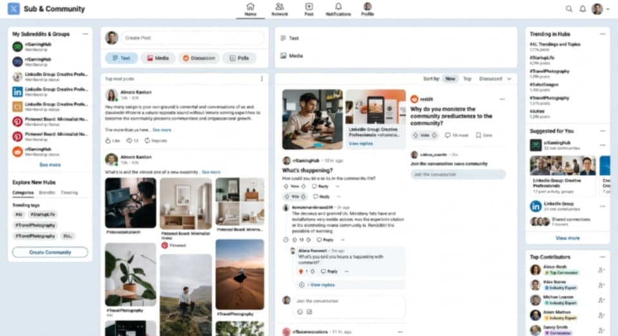Click the circled plus icon beside View replies
Viewport: 618px width, 336px height.
[x=302, y=285]
